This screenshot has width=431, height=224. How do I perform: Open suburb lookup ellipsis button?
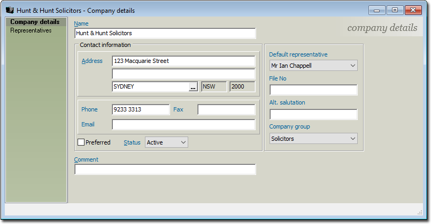coord(193,87)
